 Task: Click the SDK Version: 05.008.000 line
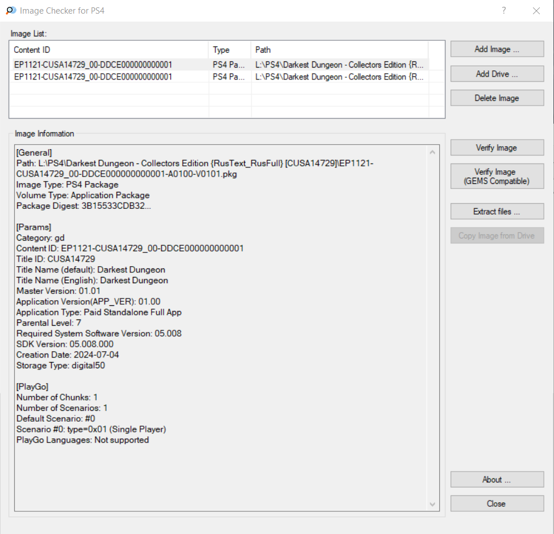point(65,344)
